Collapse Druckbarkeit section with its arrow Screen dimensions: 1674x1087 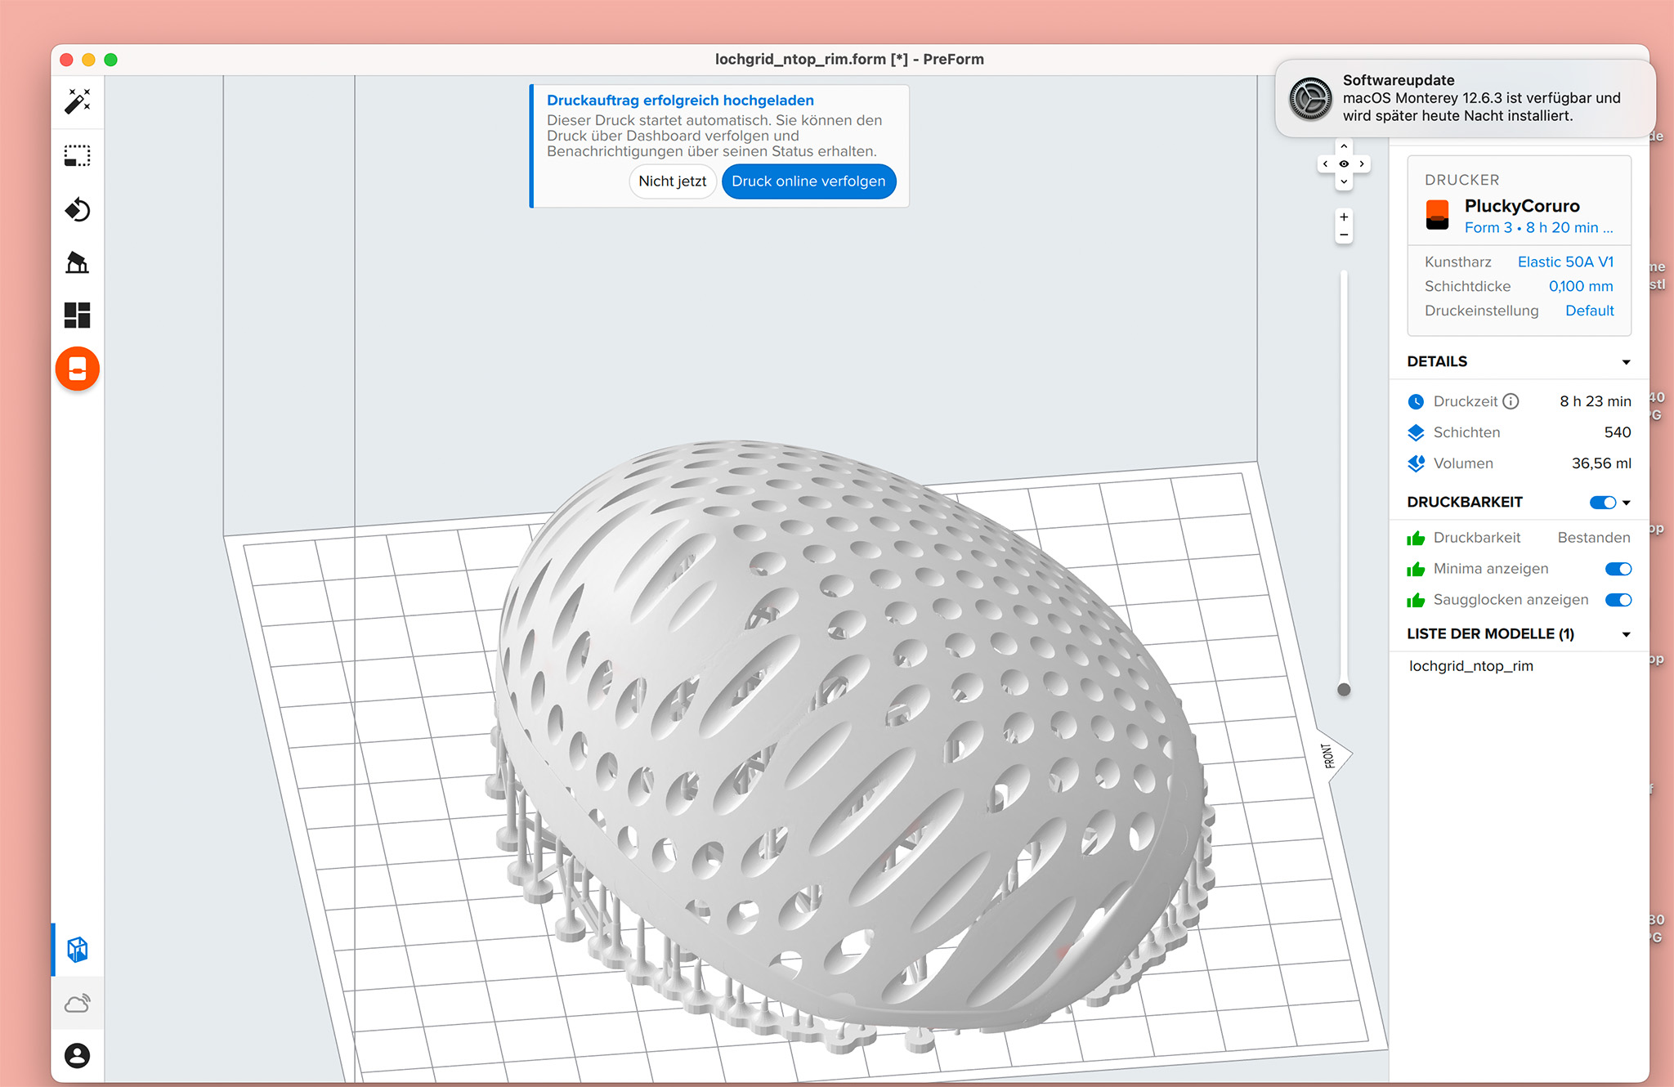click(1627, 503)
